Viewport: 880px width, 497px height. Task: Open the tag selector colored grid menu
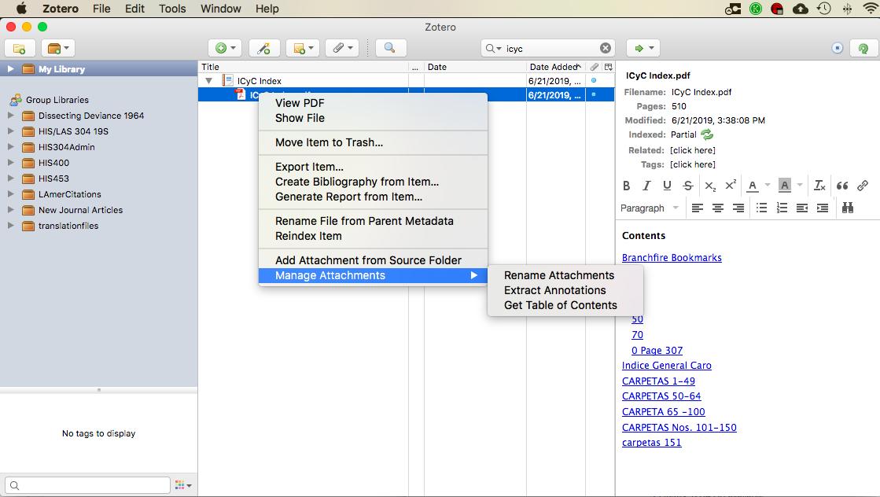[x=183, y=485]
